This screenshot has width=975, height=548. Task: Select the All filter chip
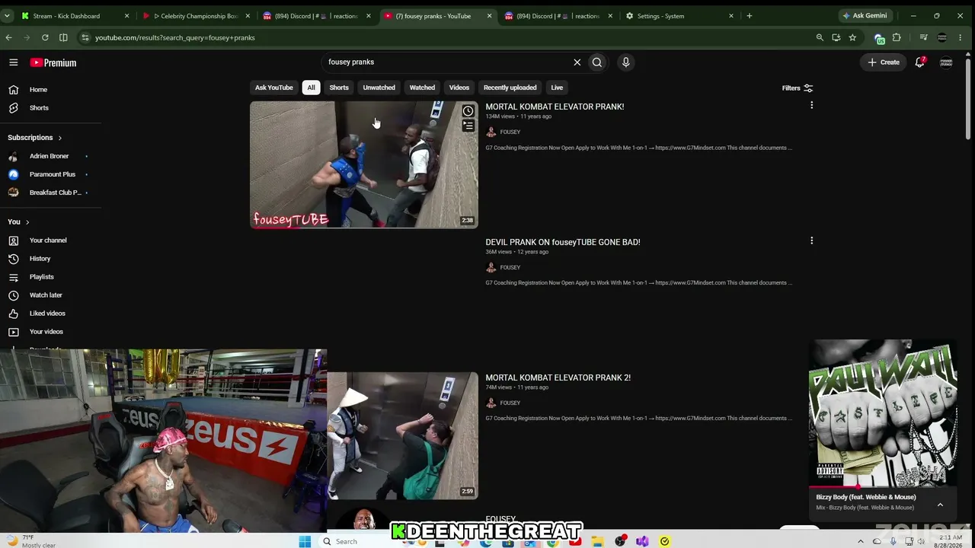pos(311,88)
